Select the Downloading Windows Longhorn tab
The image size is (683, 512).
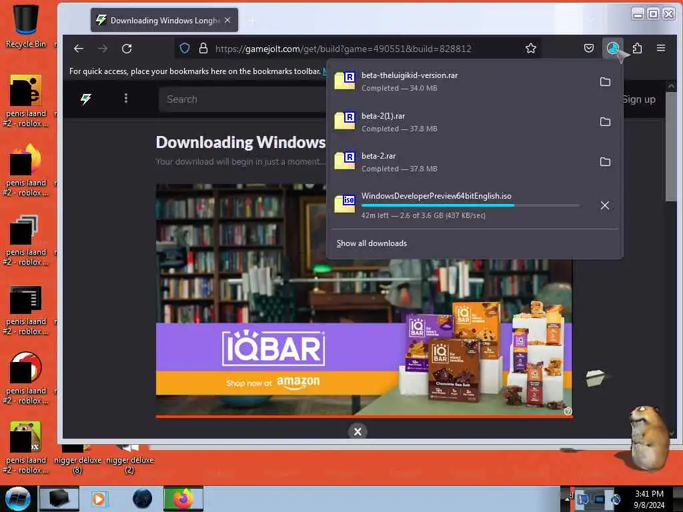click(164, 20)
